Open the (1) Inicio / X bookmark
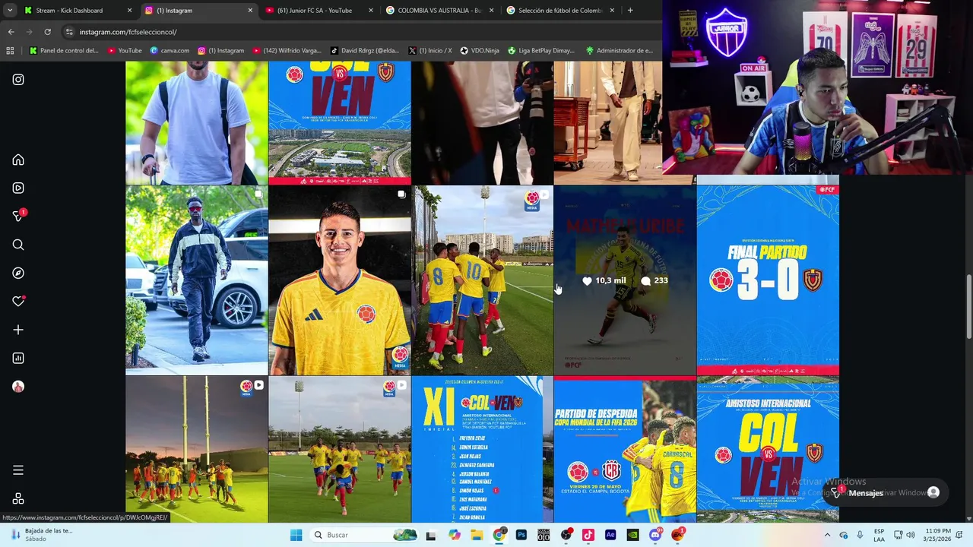Screen dimensions: 973x547 point(429,51)
